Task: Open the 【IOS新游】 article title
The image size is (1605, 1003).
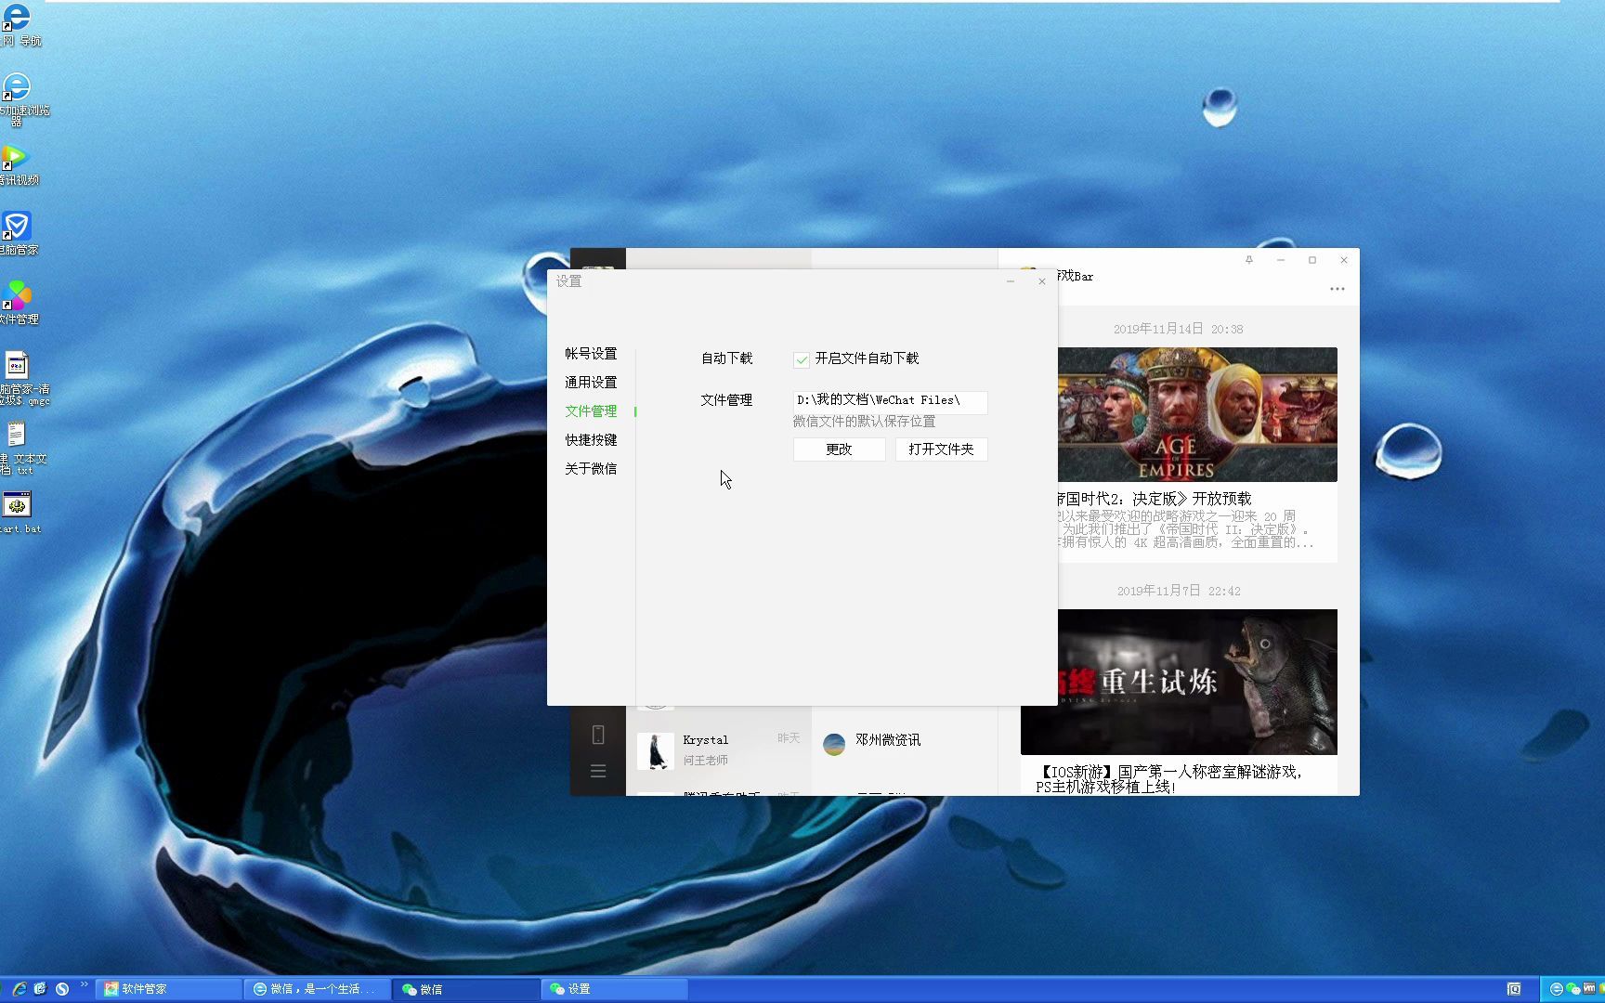Action: (1169, 779)
